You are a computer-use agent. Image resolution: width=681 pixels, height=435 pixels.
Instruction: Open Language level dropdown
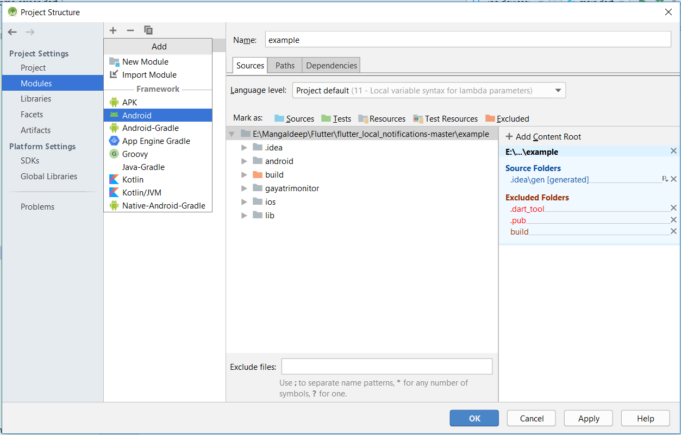coord(429,91)
